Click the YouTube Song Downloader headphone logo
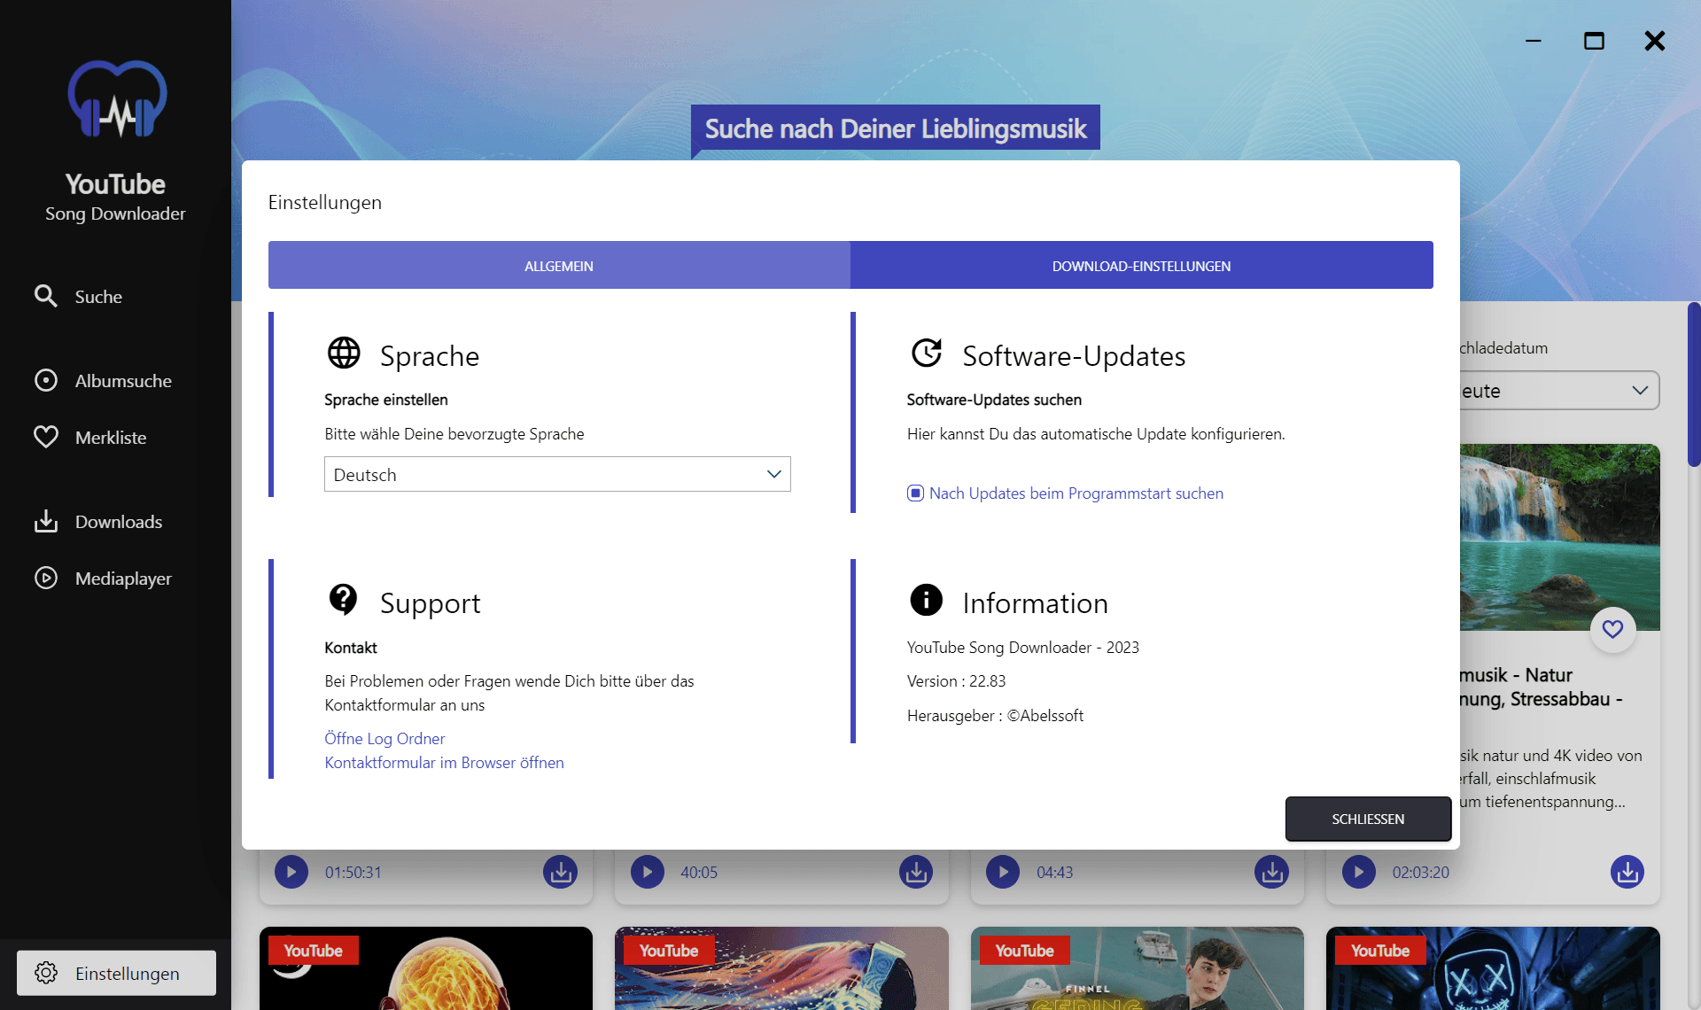Image resolution: width=1701 pixels, height=1010 pixels. pos(117,98)
